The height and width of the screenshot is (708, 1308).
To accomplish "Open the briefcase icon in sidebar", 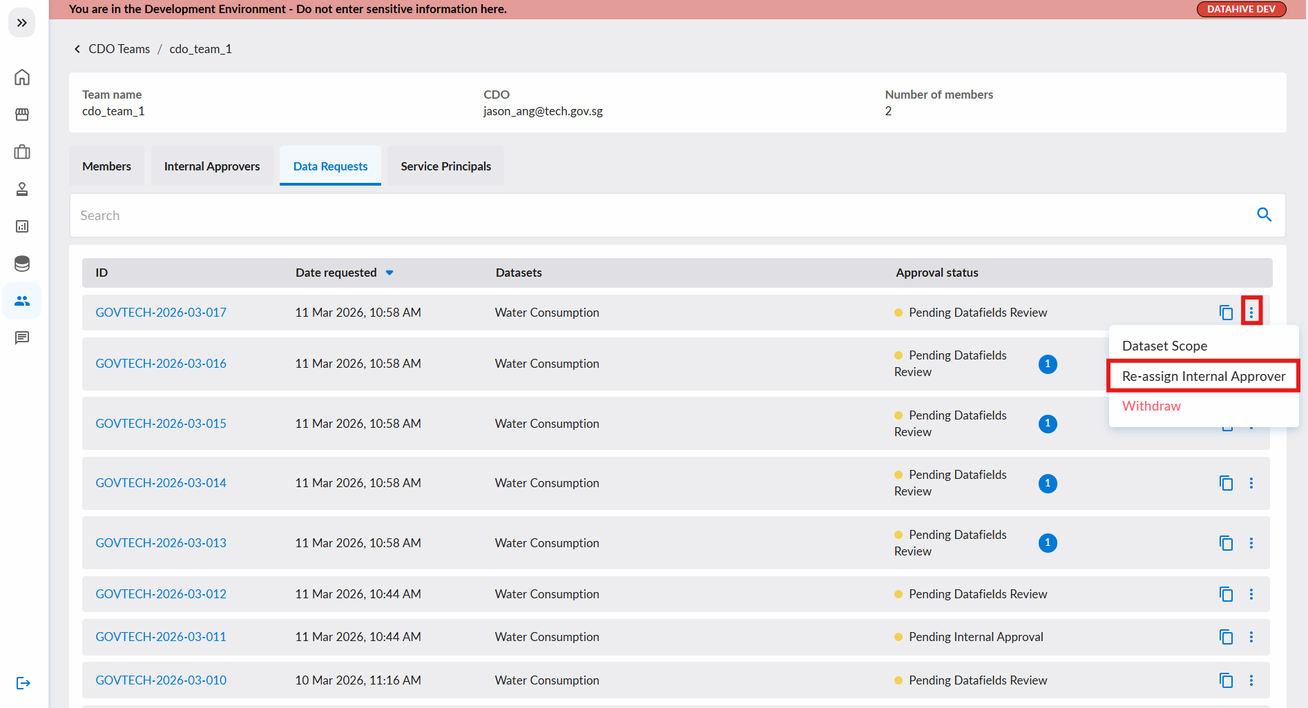I will tap(22, 152).
